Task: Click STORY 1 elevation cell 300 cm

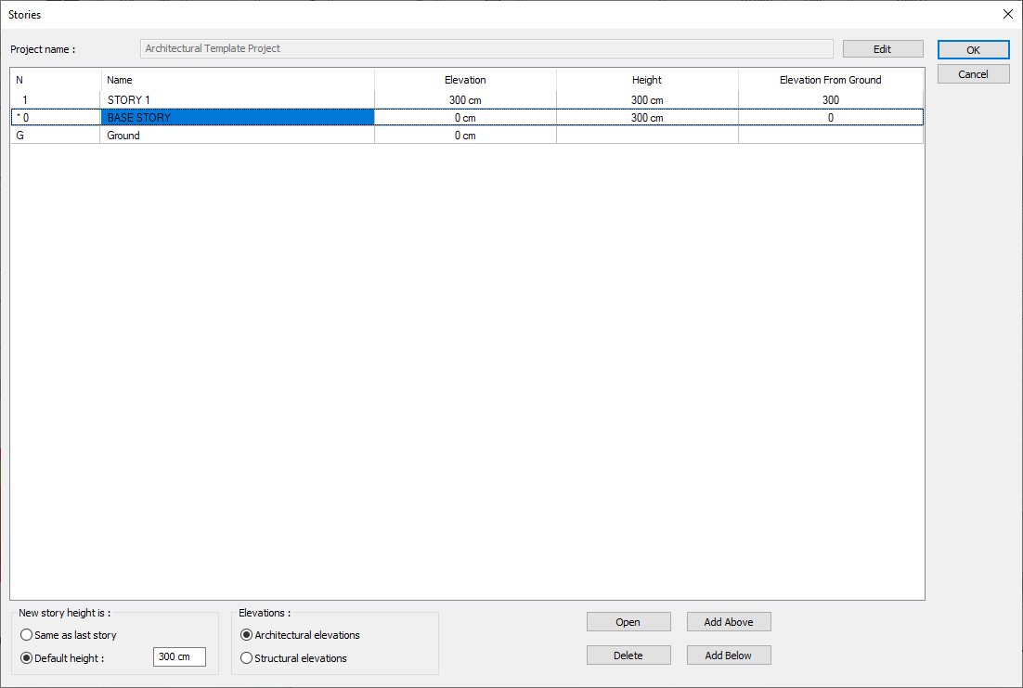Action: [x=465, y=100]
